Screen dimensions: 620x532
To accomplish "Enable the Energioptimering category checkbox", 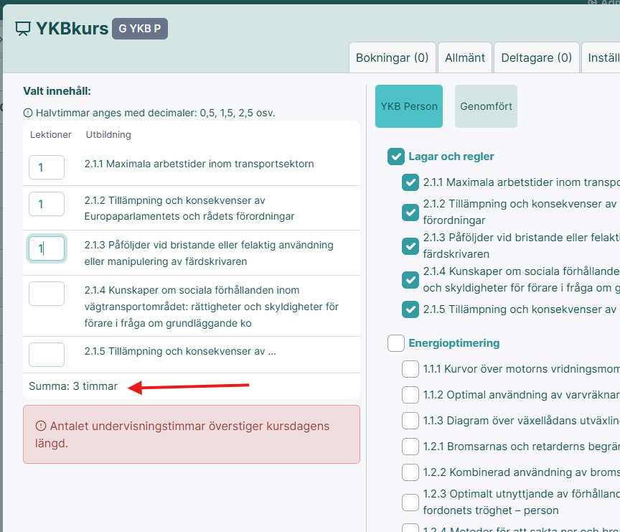I will (x=396, y=343).
